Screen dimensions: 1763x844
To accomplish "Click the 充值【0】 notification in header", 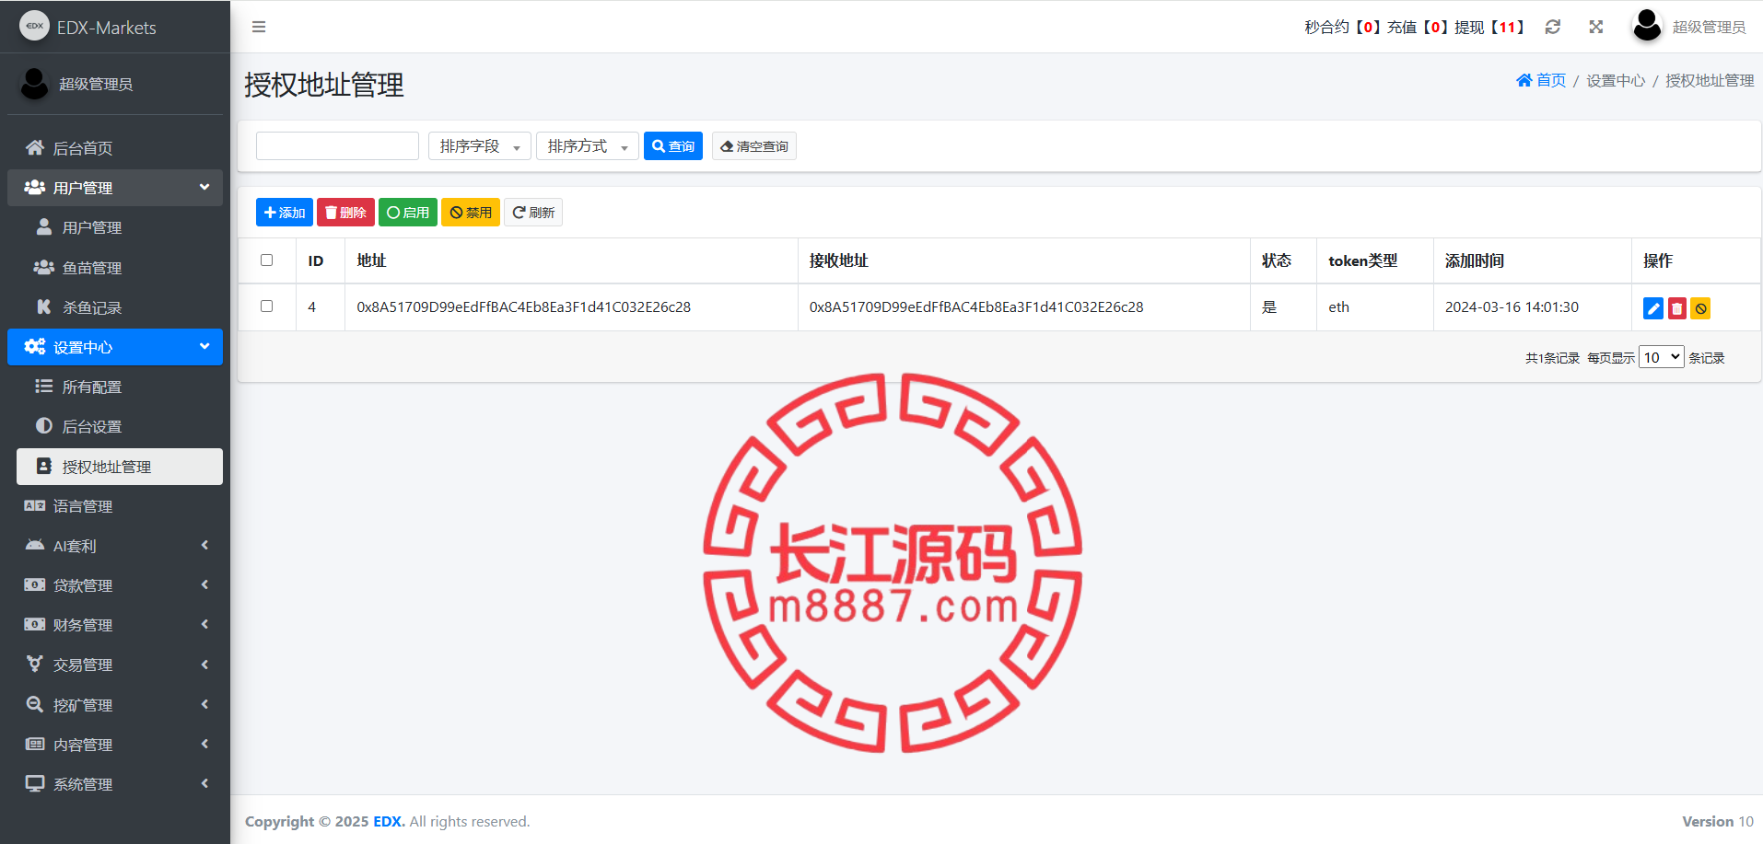I will pyautogui.click(x=1419, y=27).
